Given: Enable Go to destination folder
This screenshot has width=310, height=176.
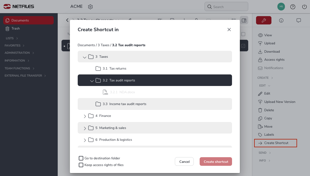Looking at the screenshot, I should (x=81, y=158).
